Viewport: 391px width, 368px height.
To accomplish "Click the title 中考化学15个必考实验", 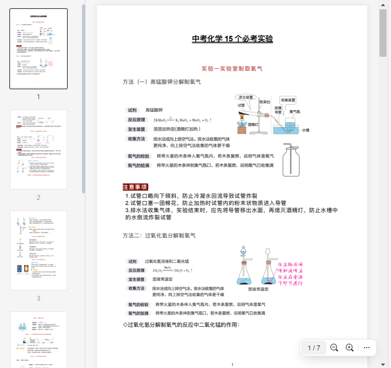I will tap(232, 39).
